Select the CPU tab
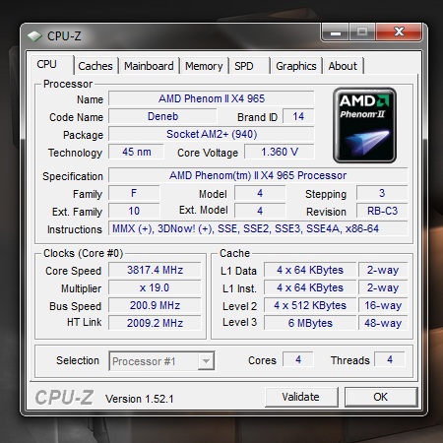 tap(51, 64)
